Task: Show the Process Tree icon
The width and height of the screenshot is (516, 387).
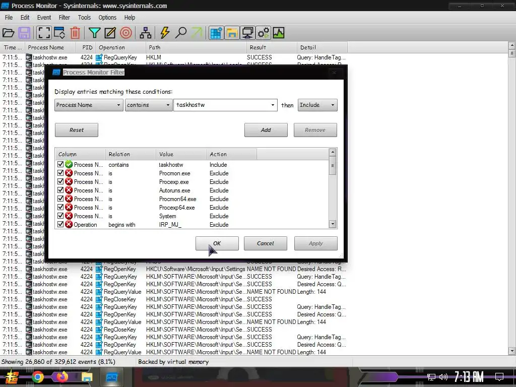Action: [x=146, y=33]
